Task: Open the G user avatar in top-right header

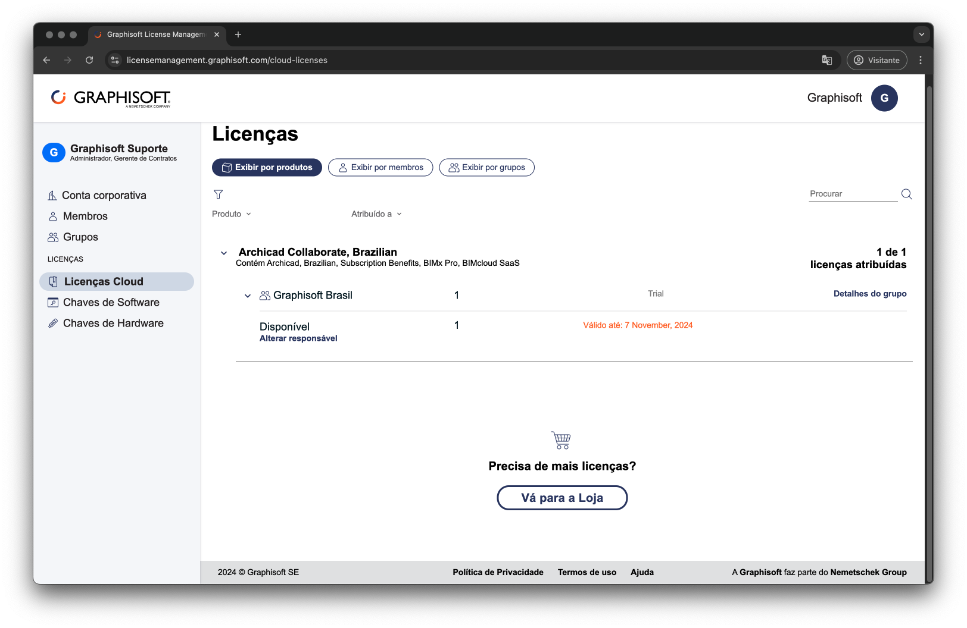Action: tap(884, 98)
